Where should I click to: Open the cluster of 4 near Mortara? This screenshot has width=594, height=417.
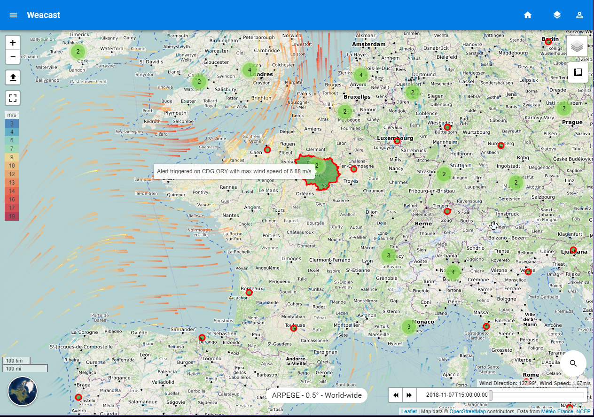[453, 272]
